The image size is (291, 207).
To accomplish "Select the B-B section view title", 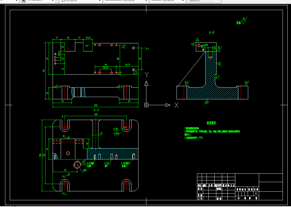I will pyautogui.click(x=212, y=32).
